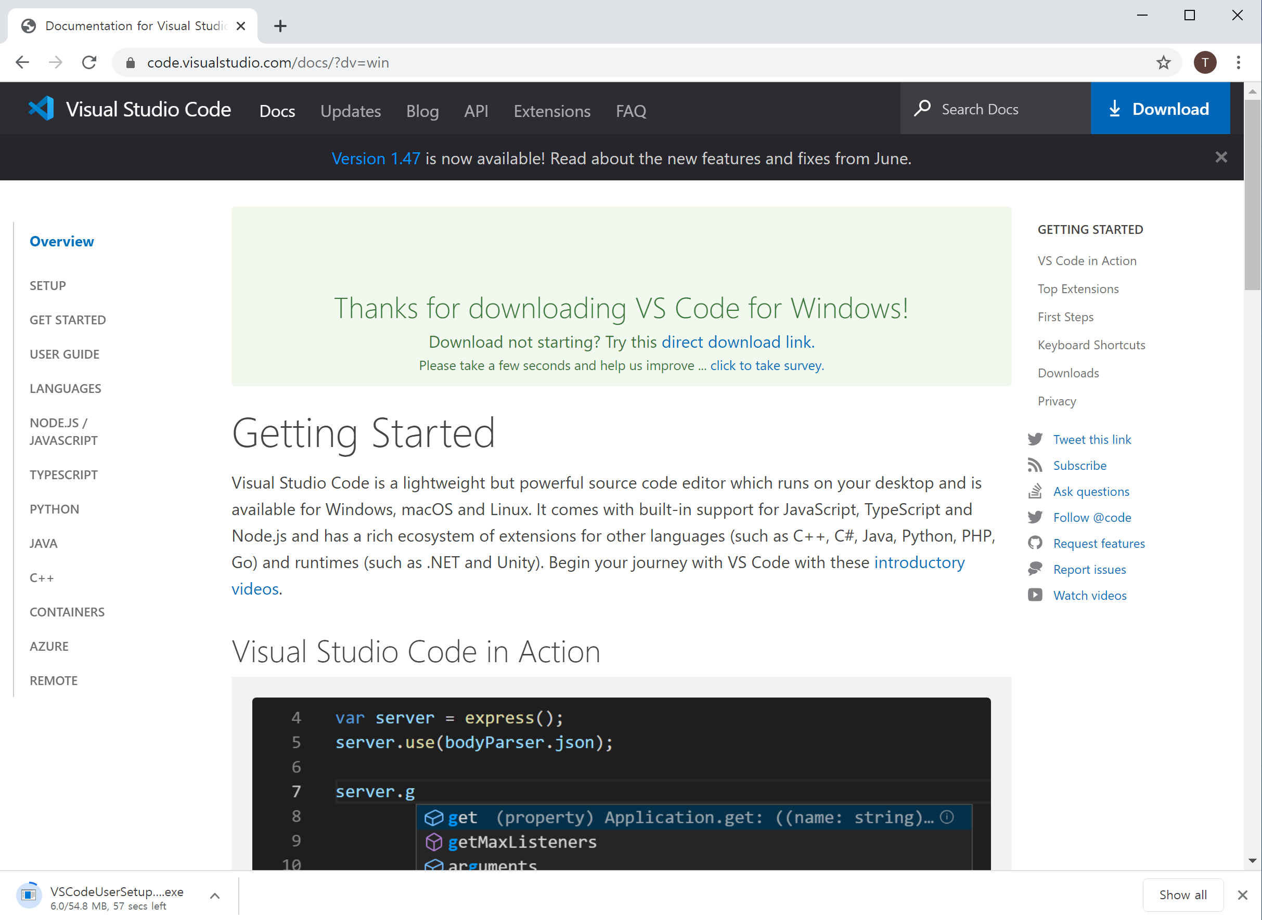The image size is (1262, 920).
Task: Expand the NODE.JS / JAVASCRIPT section
Action: pyautogui.click(x=63, y=431)
